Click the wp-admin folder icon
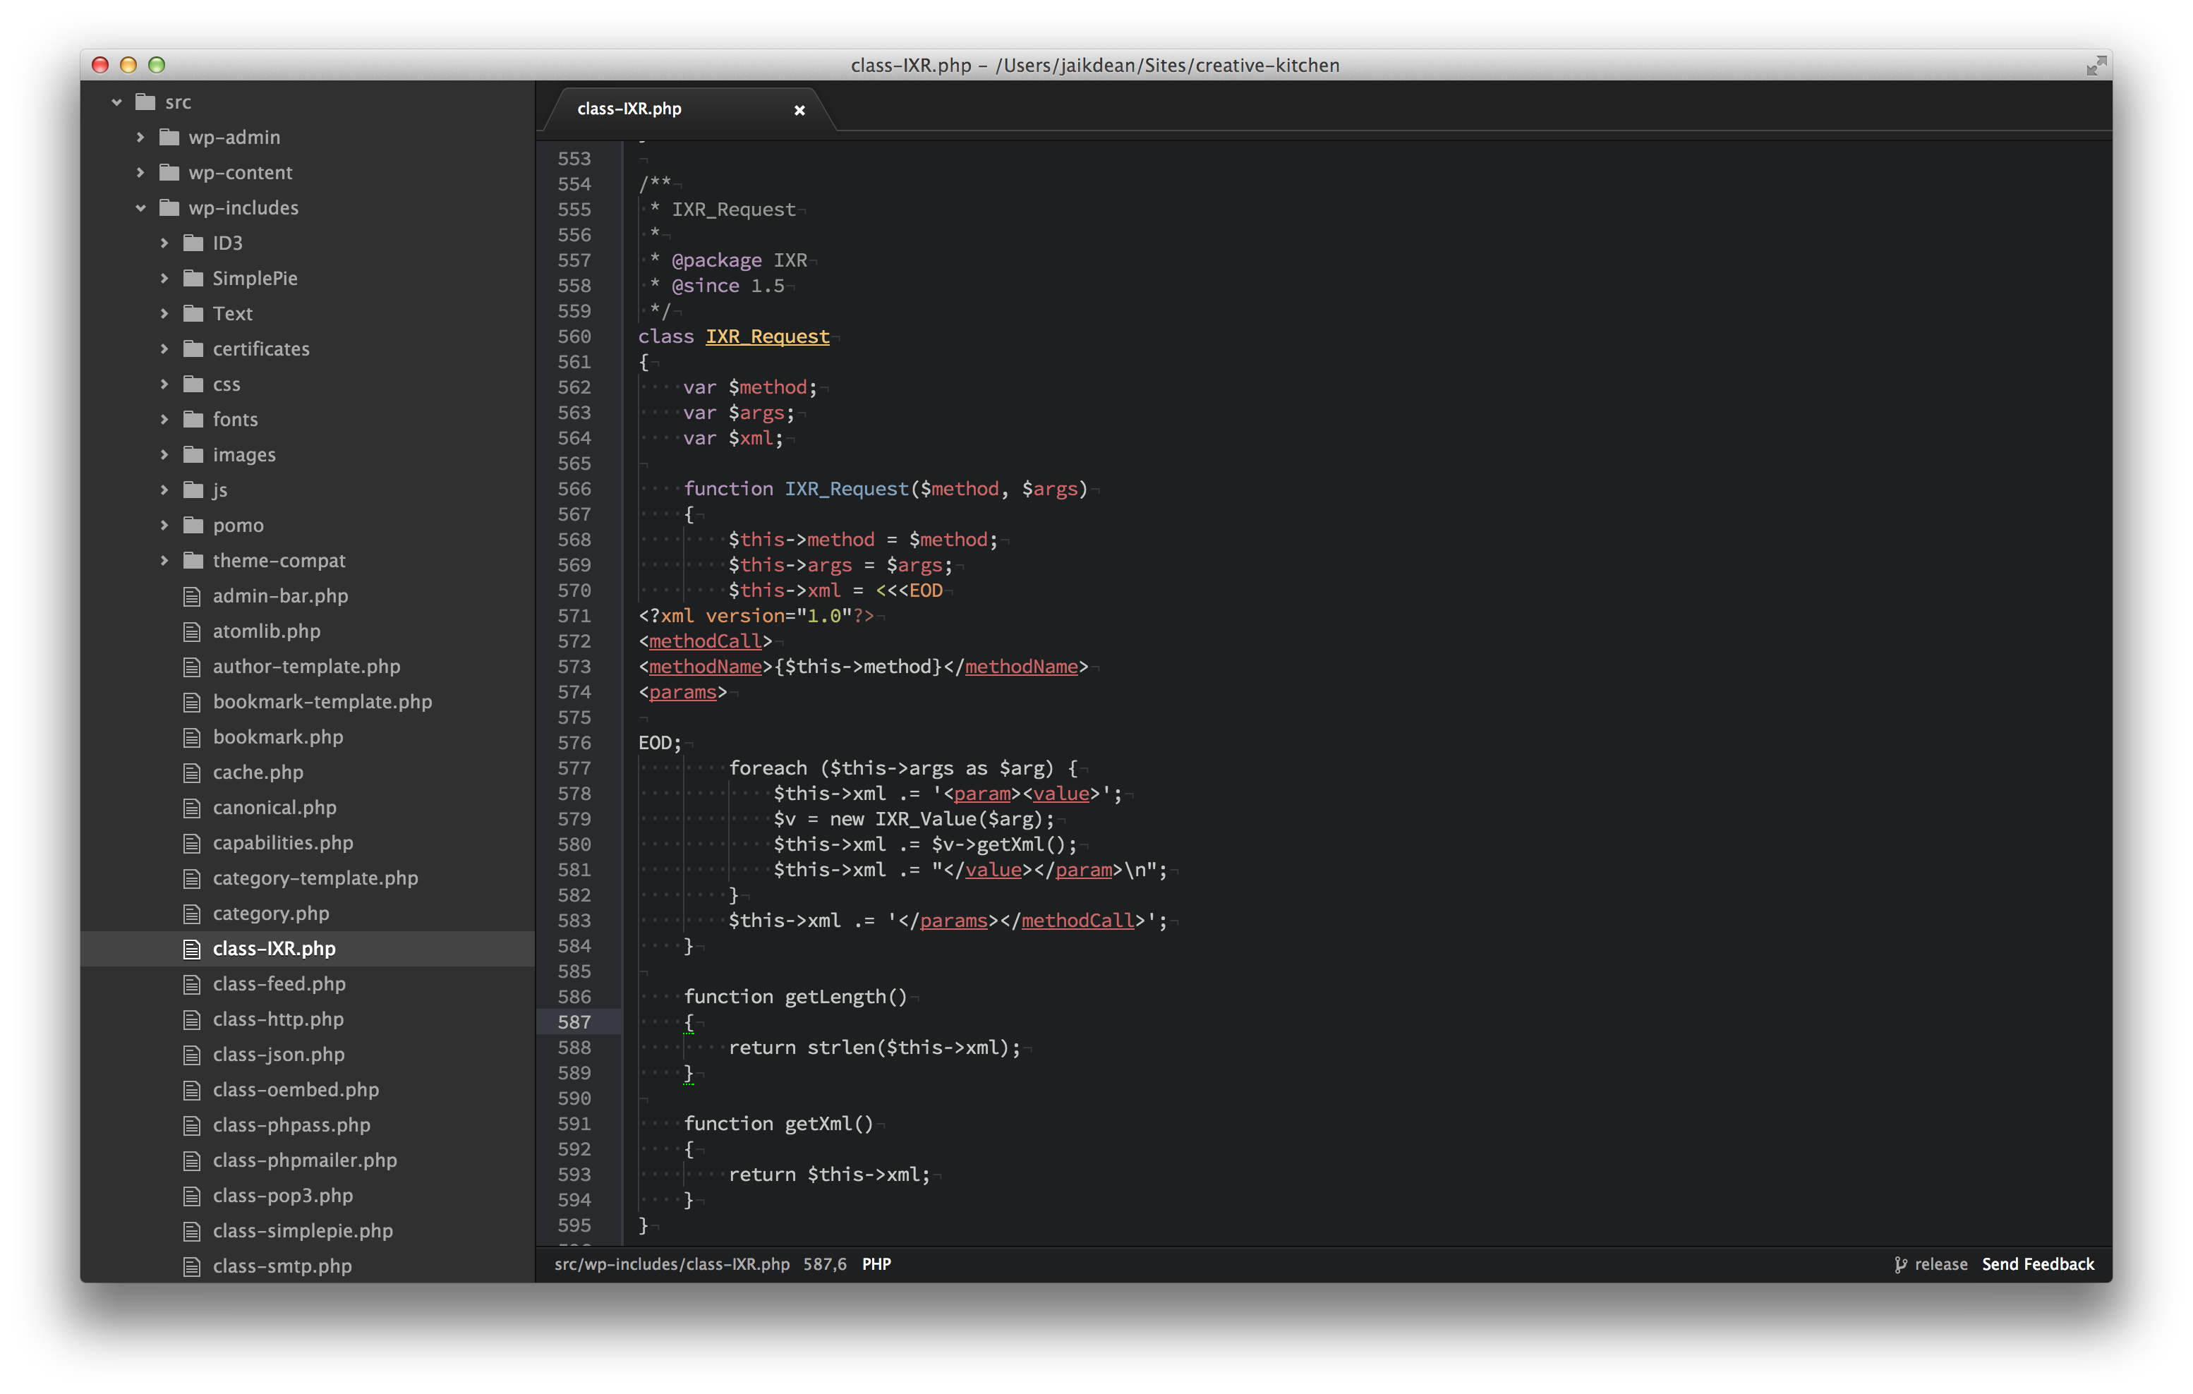 (169, 138)
